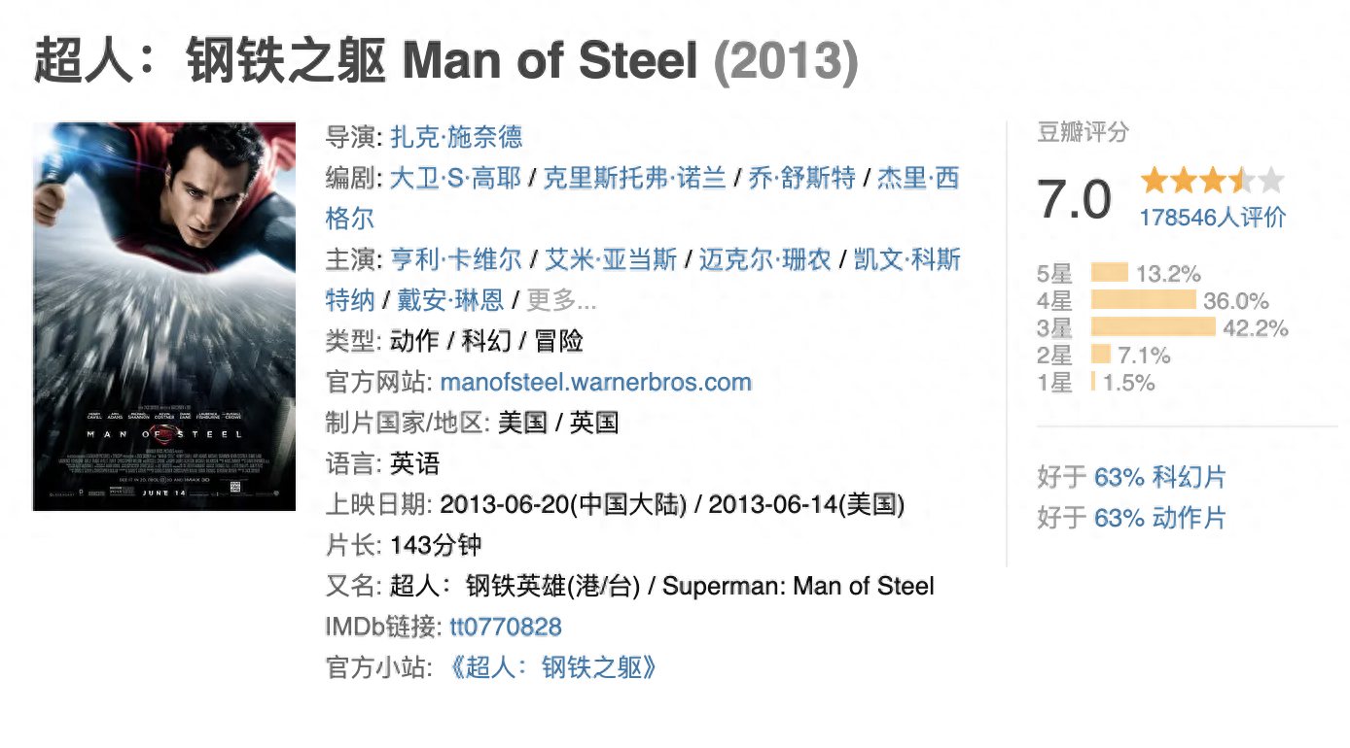Click the star rating icons
This screenshot has width=1350, height=748.
[1212, 181]
